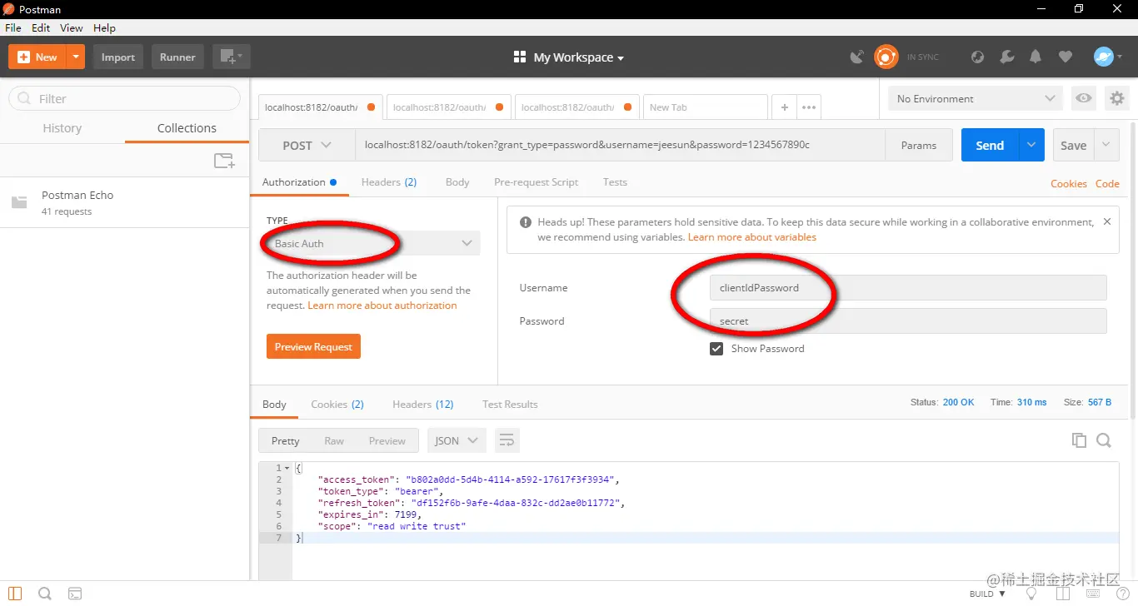Open the arrow dropdown beside Send

1031,145
